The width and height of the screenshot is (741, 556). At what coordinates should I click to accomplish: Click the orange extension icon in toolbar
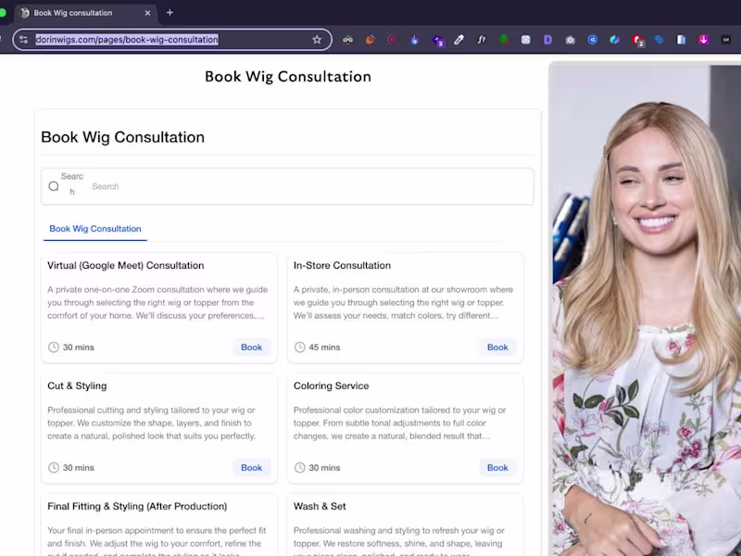click(370, 40)
